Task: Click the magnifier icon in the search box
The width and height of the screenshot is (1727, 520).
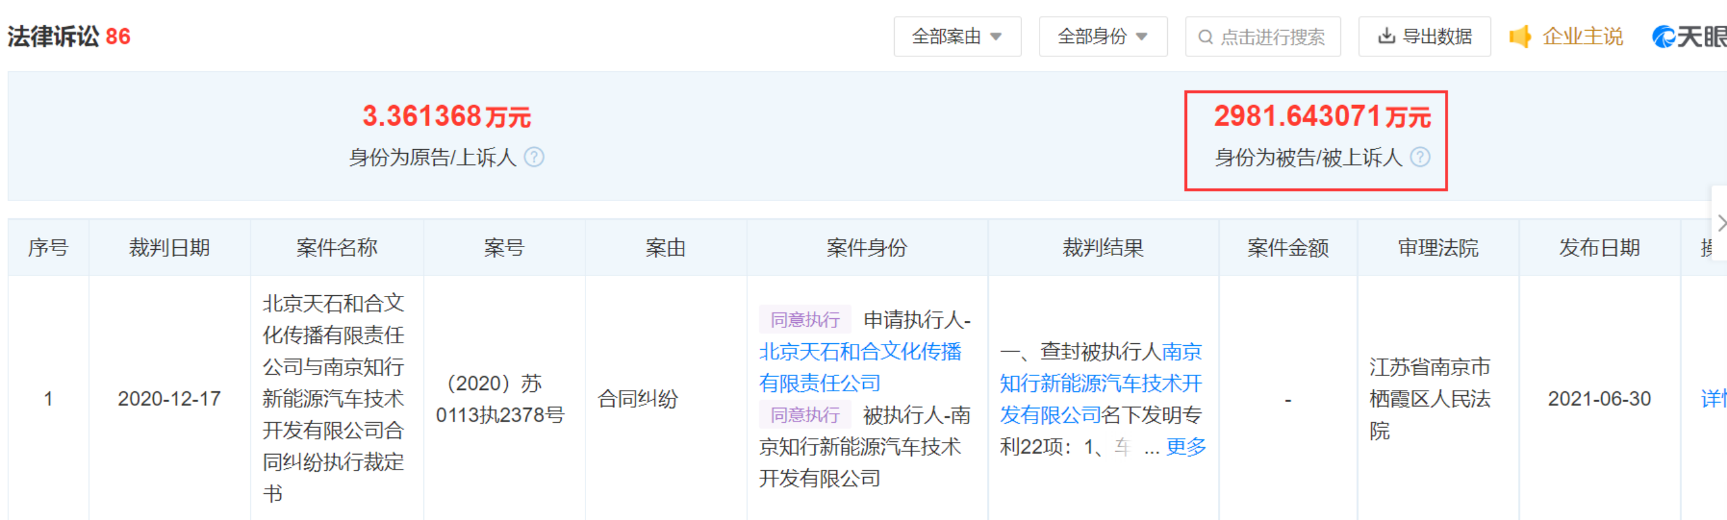Action: [1206, 37]
